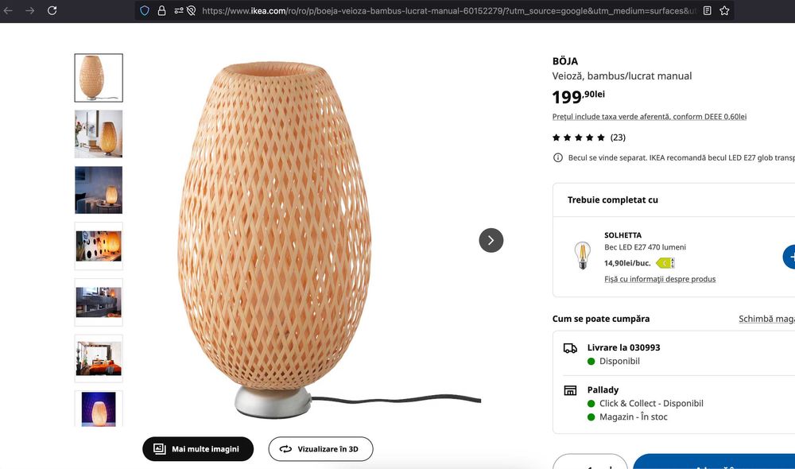Open Mai multe imagini gallery

coord(197,449)
